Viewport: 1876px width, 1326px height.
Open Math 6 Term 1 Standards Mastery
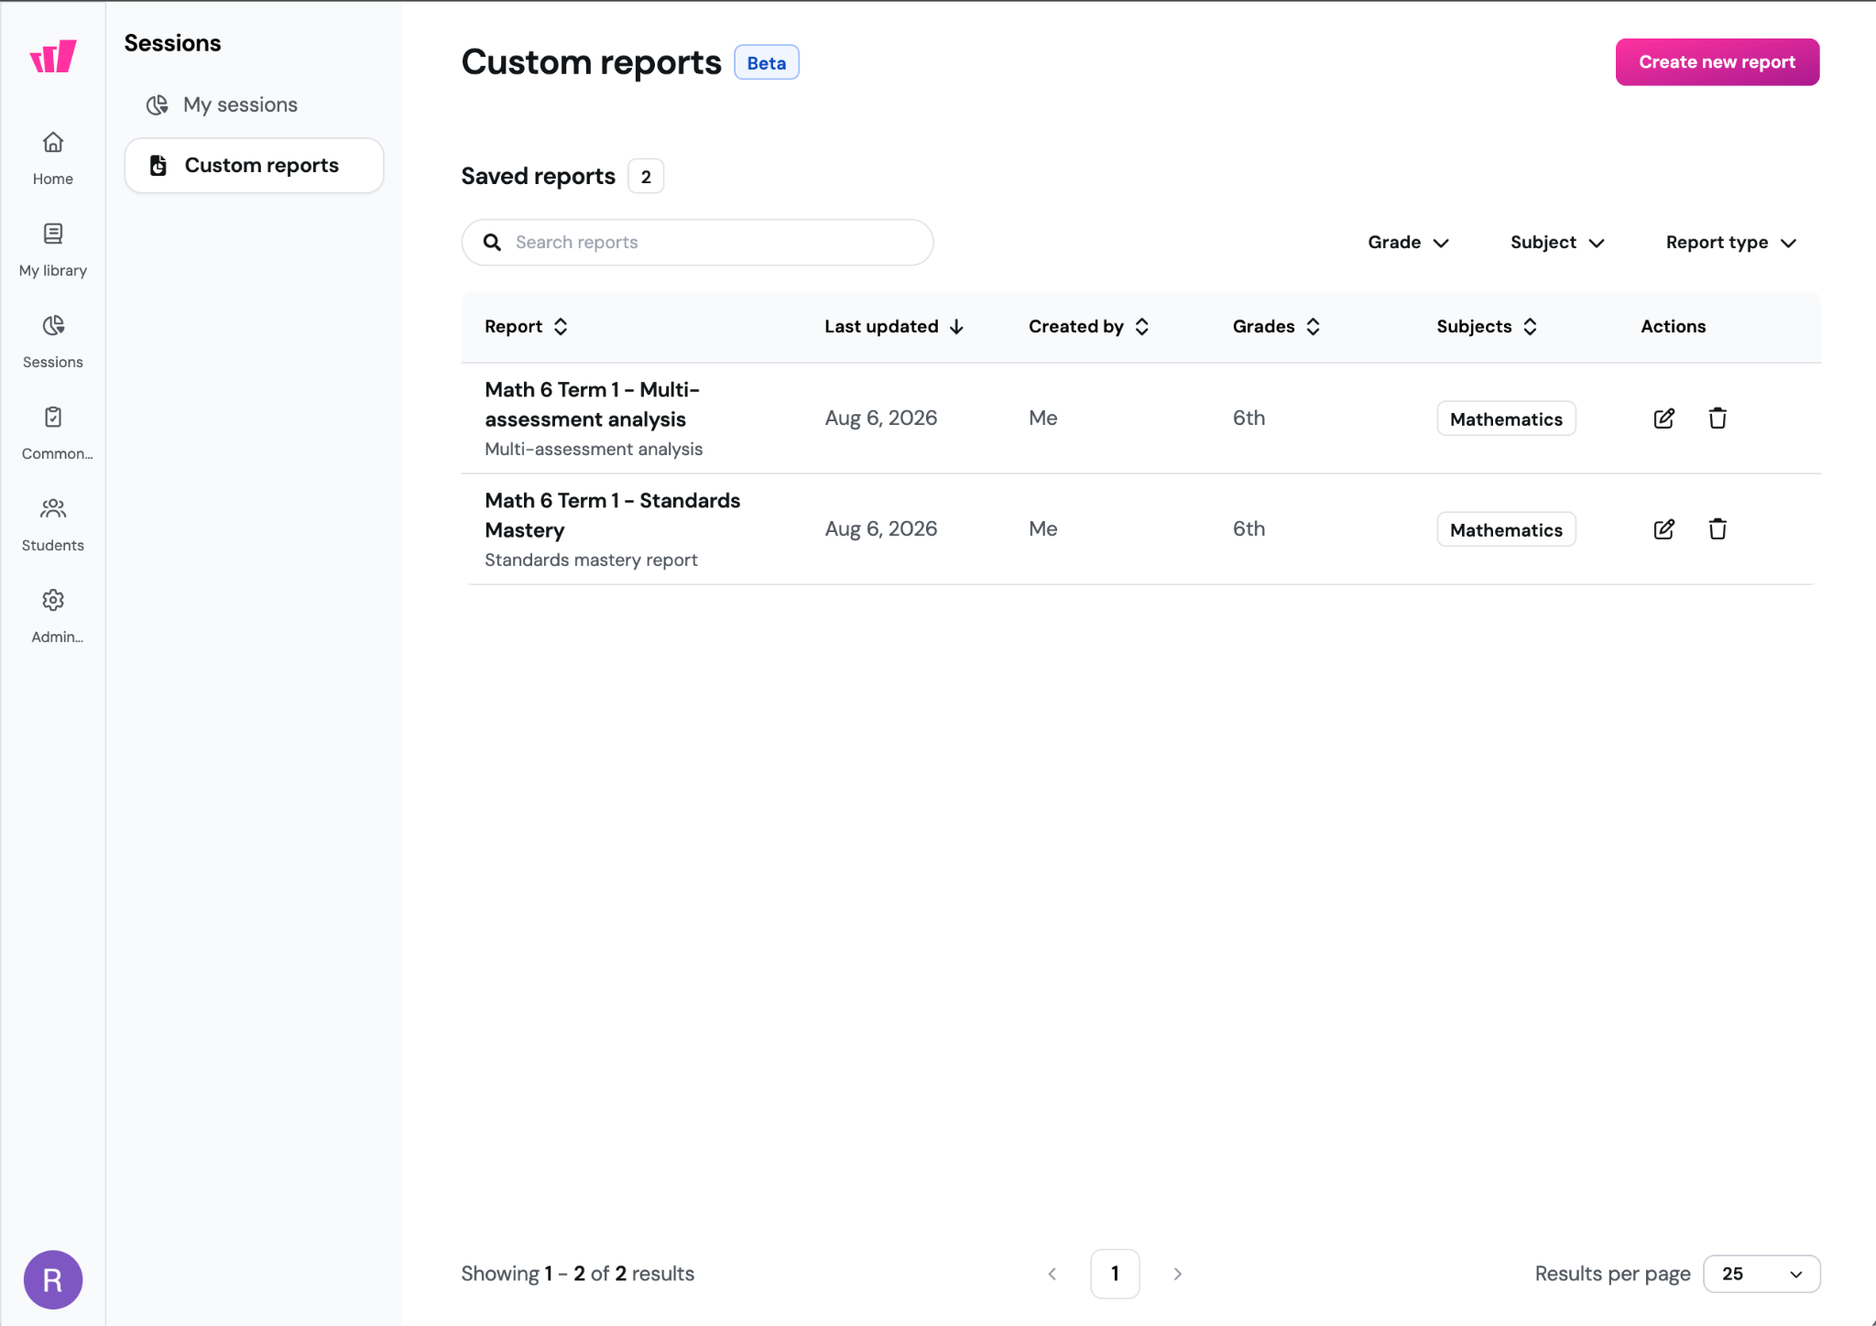[x=612, y=515]
